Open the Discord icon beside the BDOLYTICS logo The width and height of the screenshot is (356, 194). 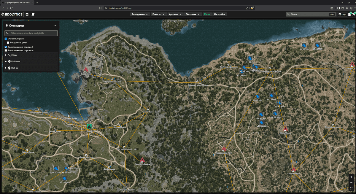[27, 14]
